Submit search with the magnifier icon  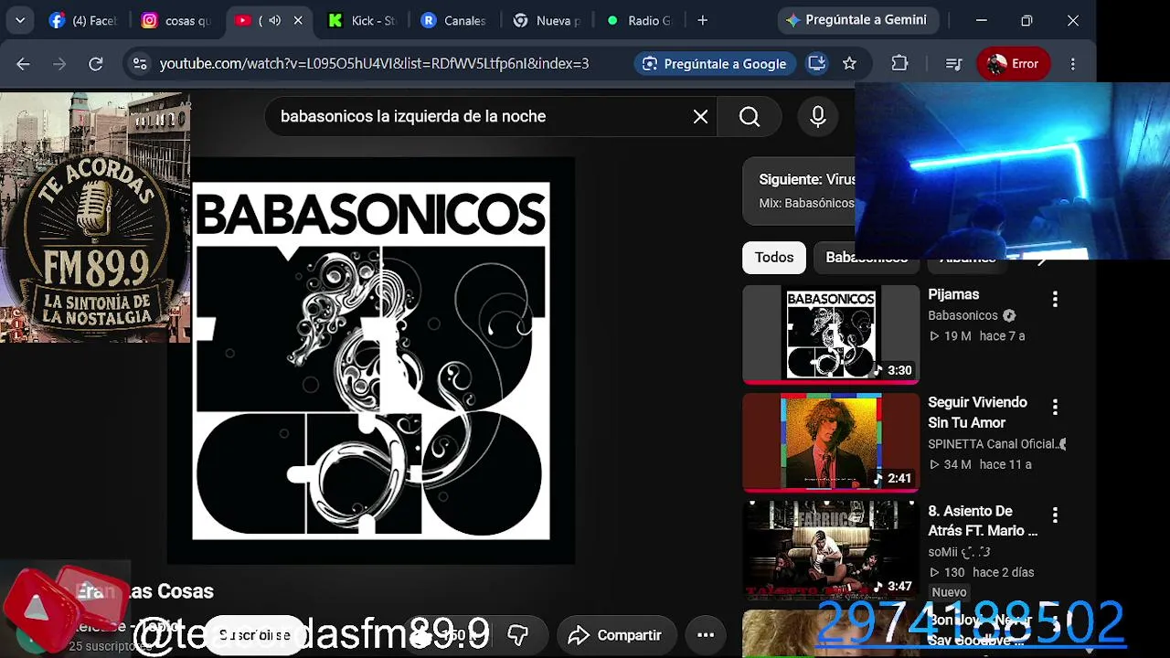tap(750, 117)
